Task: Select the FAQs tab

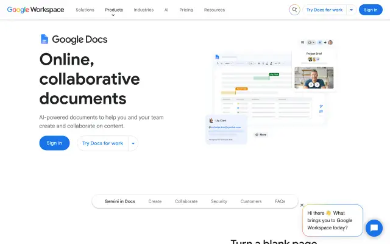Action: (280, 201)
